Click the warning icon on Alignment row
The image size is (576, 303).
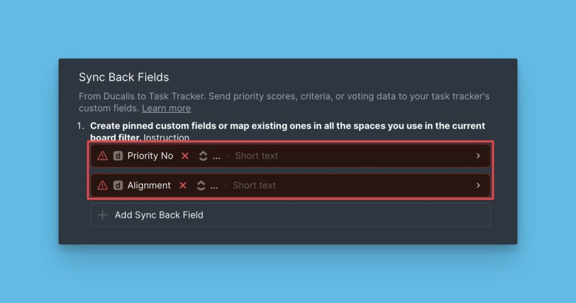click(102, 185)
